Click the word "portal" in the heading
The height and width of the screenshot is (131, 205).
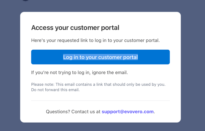[110, 27]
